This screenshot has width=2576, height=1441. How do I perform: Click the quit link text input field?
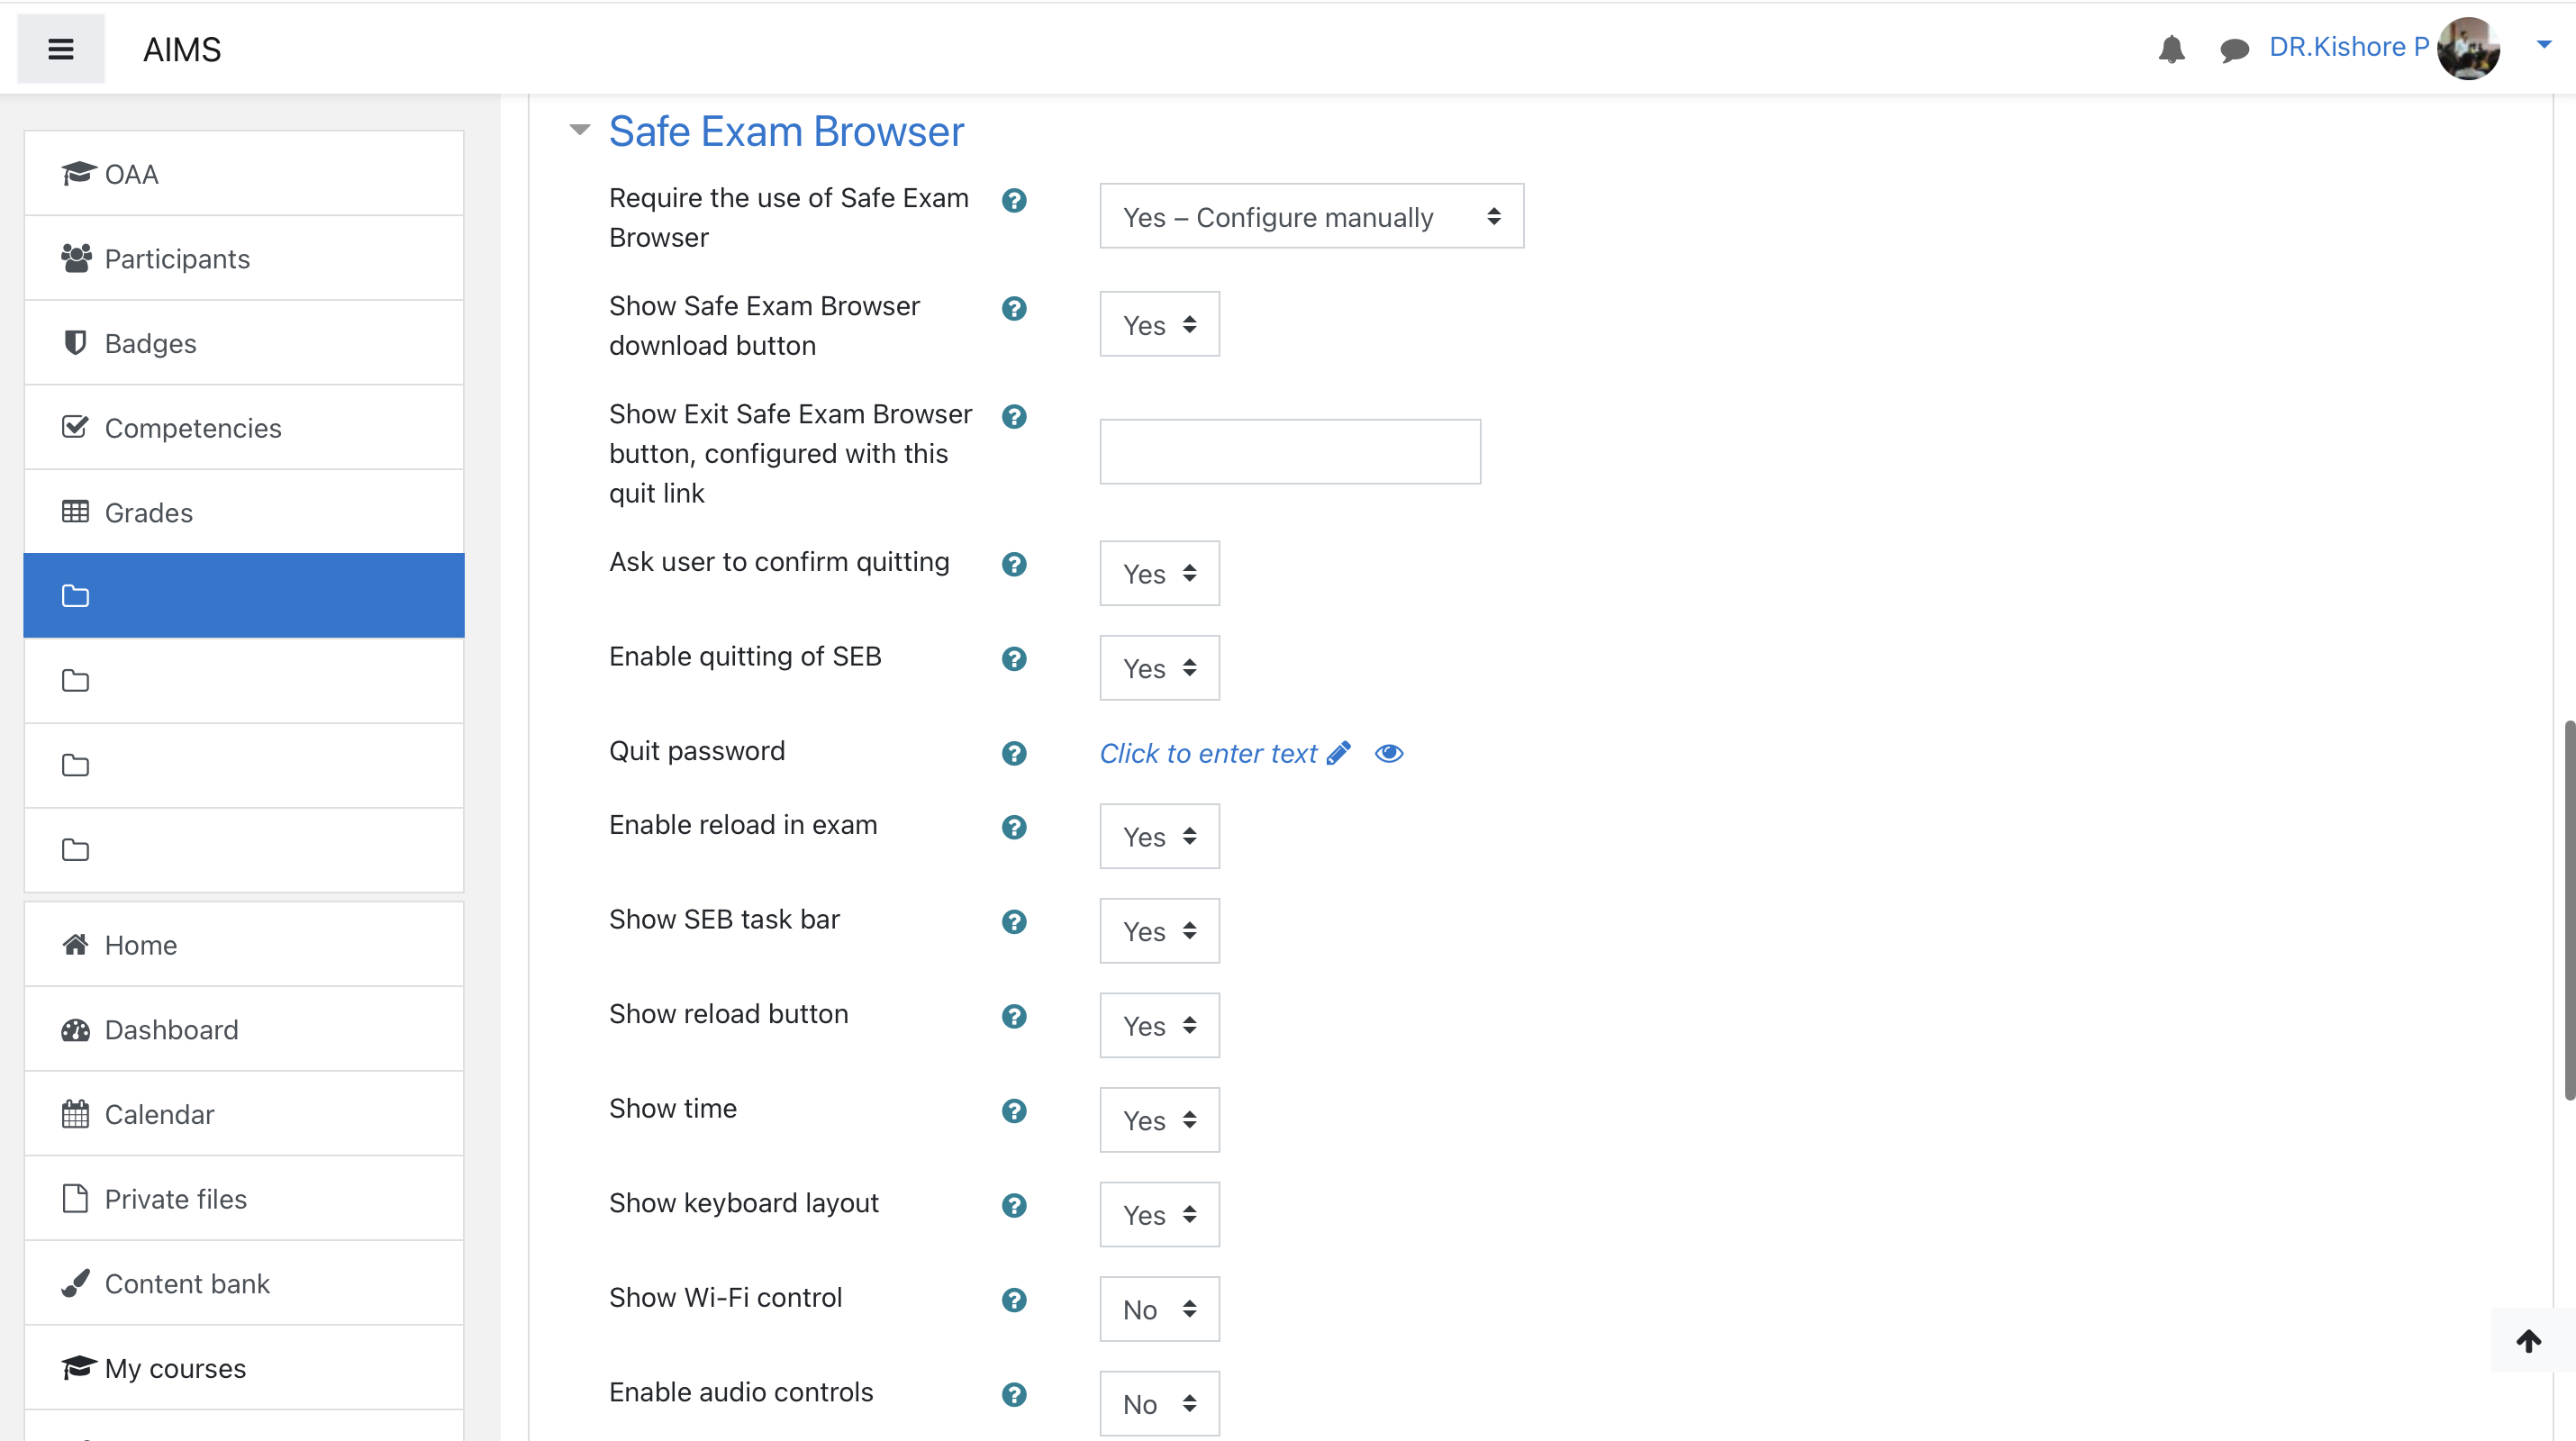(1290, 452)
